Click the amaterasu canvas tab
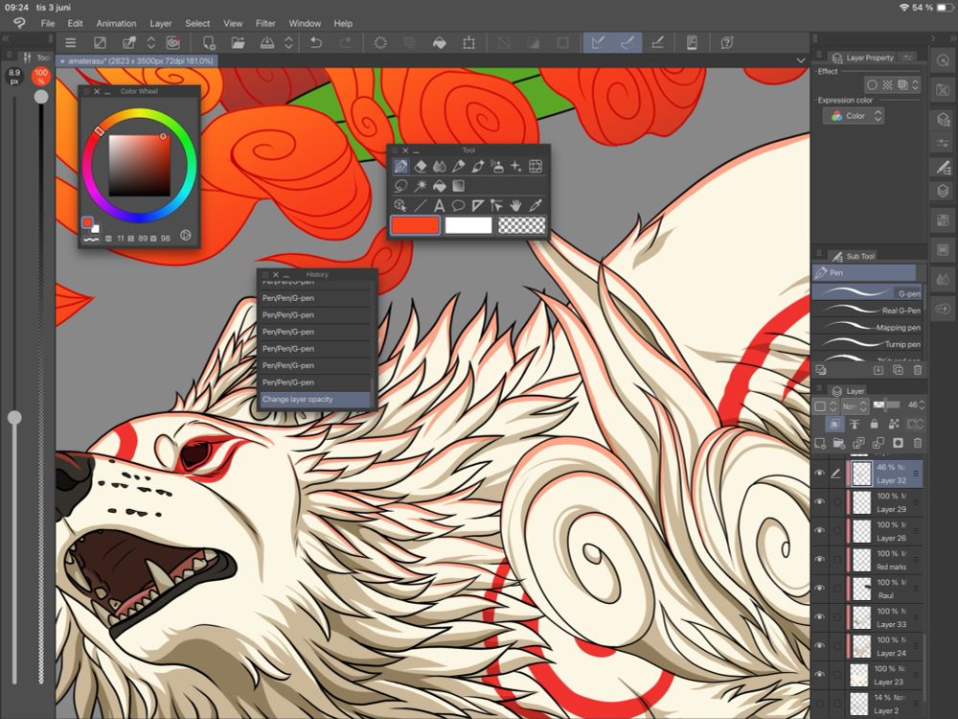This screenshot has width=958, height=719. pyautogui.click(x=136, y=61)
